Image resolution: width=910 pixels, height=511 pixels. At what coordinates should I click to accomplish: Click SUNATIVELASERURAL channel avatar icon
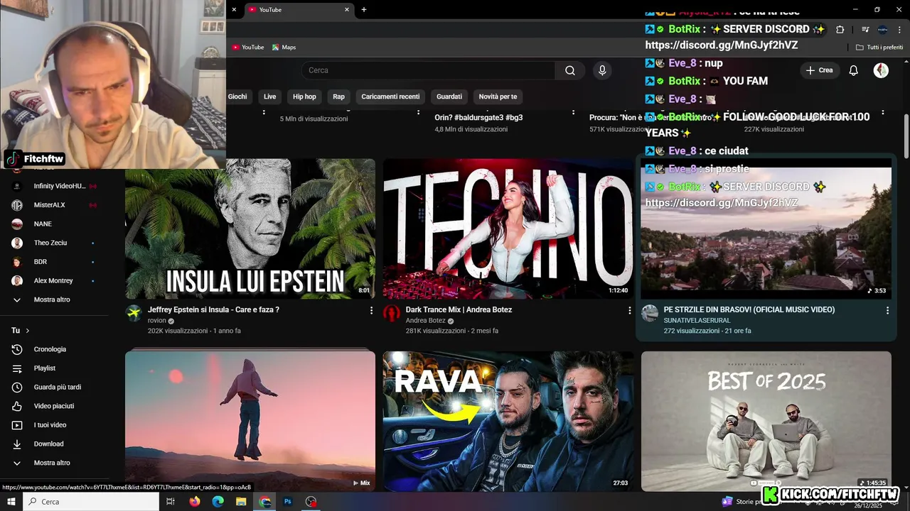(650, 314)
